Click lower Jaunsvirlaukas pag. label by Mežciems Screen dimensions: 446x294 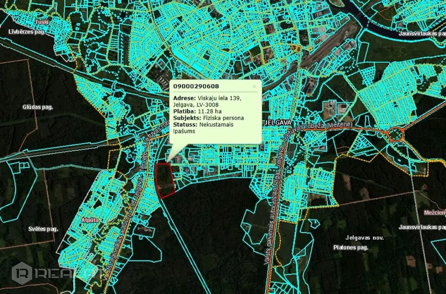pyautogui.click(x=422, y=227)
